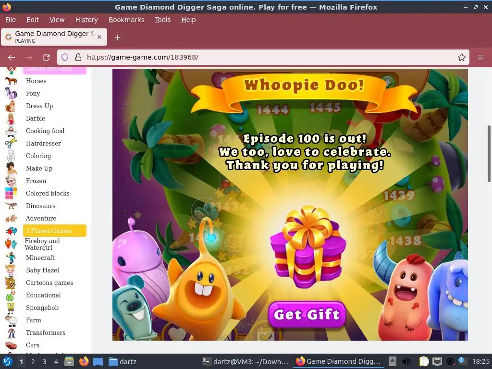Viewport: 492px width, 369px height.
Task: Open the dartz folder taskbar item
Action: [123, 361]
